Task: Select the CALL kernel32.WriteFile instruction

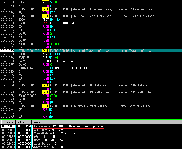Action: [x=75, y=85]
